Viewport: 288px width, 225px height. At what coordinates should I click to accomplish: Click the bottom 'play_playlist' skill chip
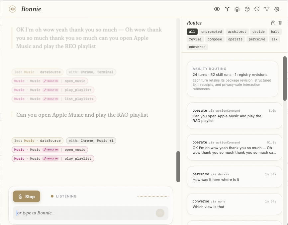click(x=53, y=159)
